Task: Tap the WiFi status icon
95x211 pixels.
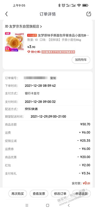Action: [x=79, y=5]
